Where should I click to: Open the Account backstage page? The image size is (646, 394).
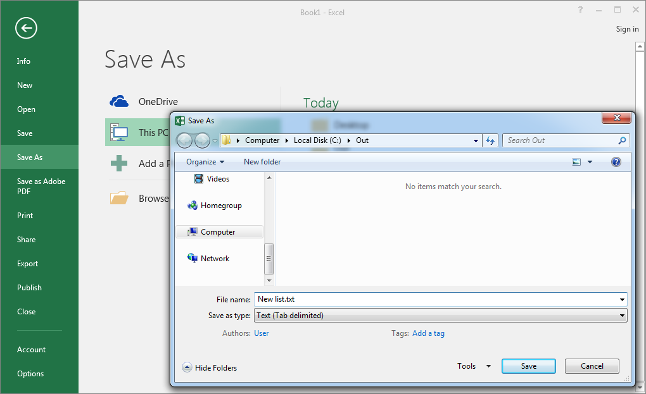[31, 350]
